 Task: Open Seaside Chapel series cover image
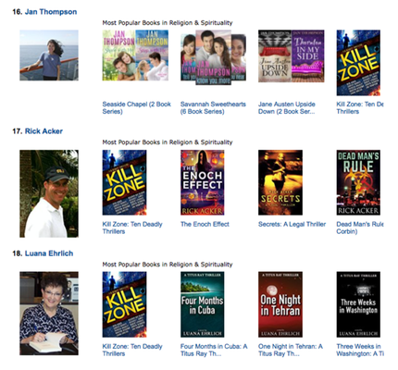coord(135,55)
